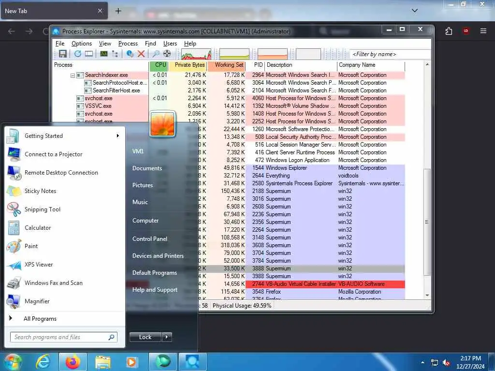
Task: Click the Filter by name field
Action: pos(390,54)
